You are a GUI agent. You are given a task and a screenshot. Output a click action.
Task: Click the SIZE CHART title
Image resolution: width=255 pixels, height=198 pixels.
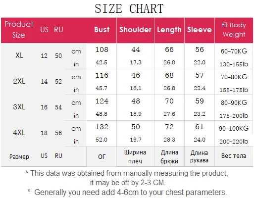(129, 8)
